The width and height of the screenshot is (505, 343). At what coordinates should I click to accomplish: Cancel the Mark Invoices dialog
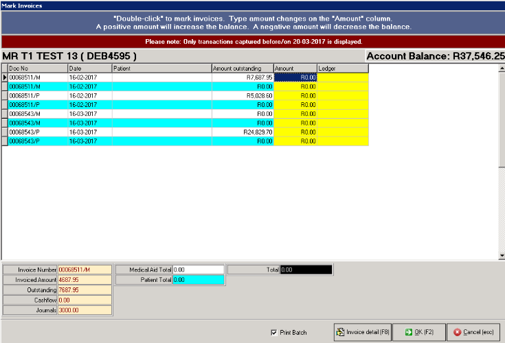[475, 332]
